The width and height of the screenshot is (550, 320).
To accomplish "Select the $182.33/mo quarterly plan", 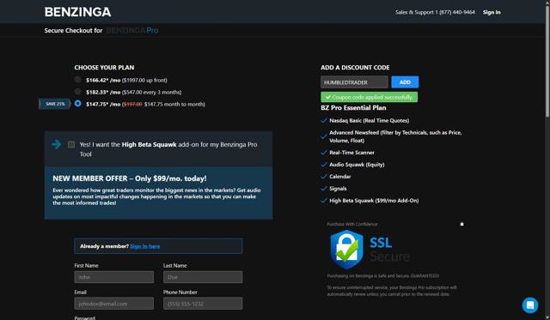I will (x=78, y=92).
